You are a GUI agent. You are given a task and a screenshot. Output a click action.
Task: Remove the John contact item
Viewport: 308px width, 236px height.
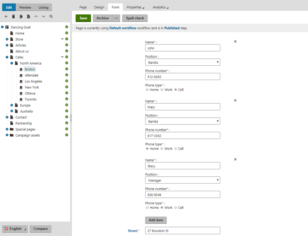coord(235,42)
